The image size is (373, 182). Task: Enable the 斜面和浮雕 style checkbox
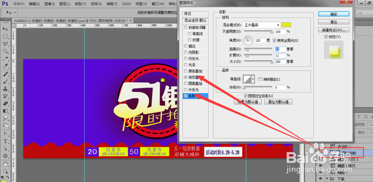tap(186, 28)
